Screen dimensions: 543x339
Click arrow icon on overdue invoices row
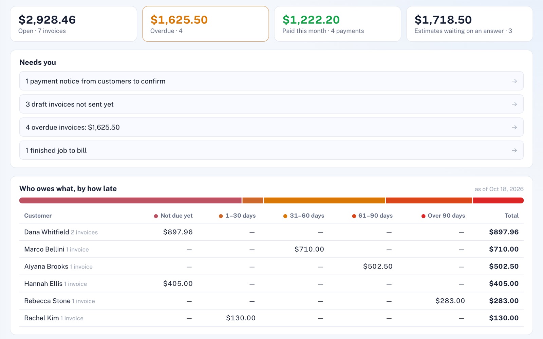(x=514, y=127)
